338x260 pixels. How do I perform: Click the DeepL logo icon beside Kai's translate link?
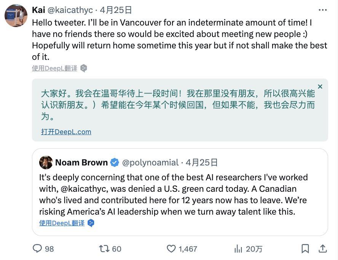[84, 68]
